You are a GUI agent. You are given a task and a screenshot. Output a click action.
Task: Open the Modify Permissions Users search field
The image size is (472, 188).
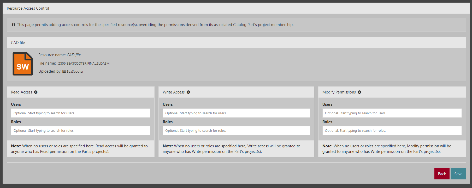tap(392, 113)
